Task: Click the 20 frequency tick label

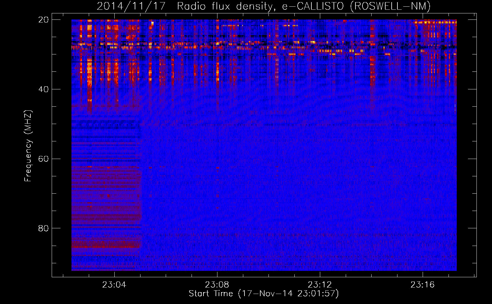Action: coord(43,20)
